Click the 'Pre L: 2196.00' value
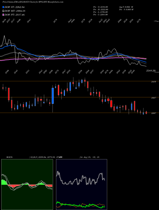The height and width of the screenshot is (210, 159). tap(100, 12)
